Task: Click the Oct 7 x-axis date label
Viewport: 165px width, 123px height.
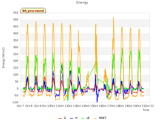Action: coord(20,106)
